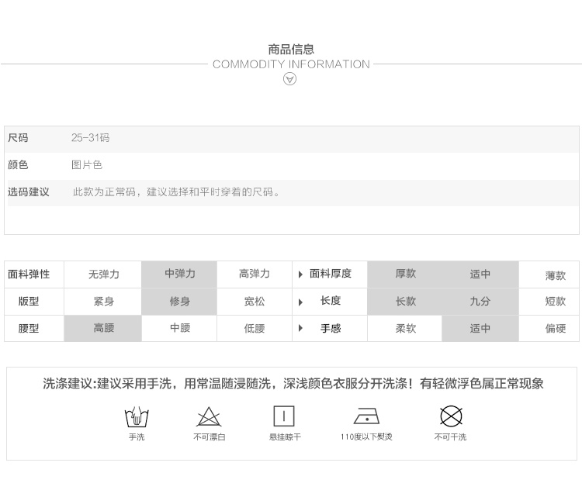This screenshot has height=504, width=582.
Task: Click the 宽松 fit cell
Action: click(255, 301)
